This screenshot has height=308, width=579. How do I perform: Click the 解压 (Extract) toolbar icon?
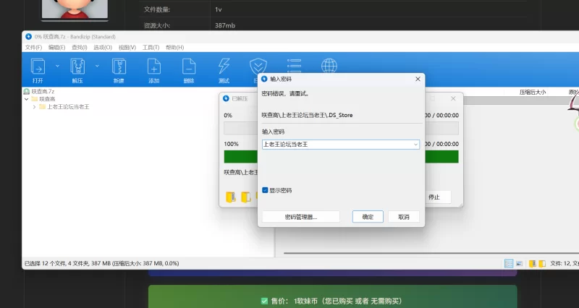click(x=77, y=67)
